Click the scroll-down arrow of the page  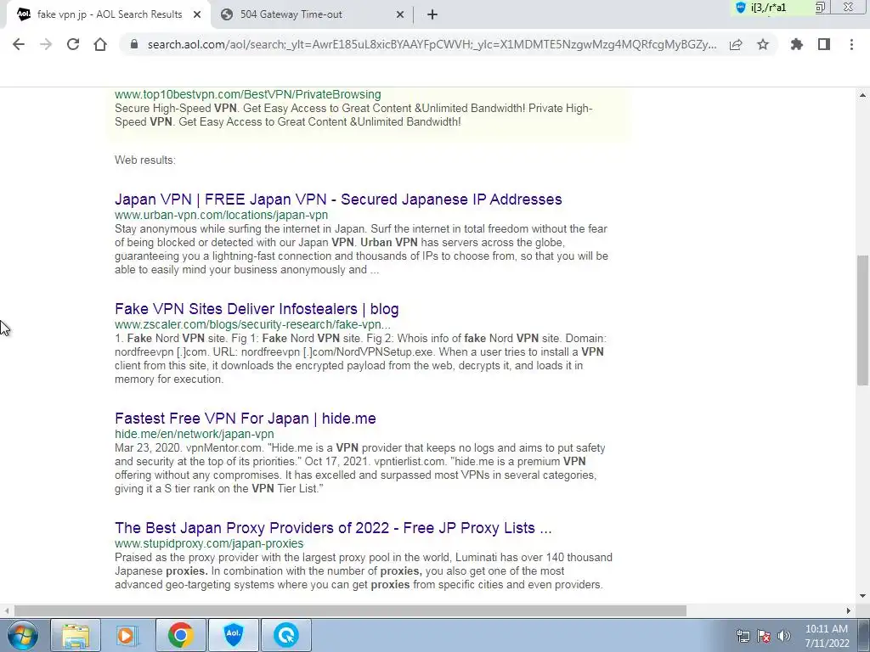pyautogui.click(x=863, y=597)
